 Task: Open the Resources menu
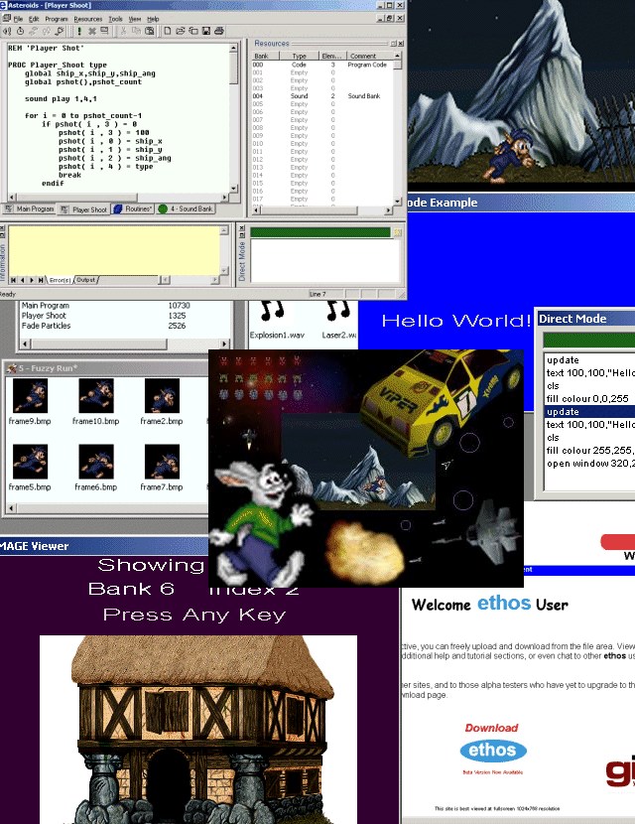click(x=87, y=19)
